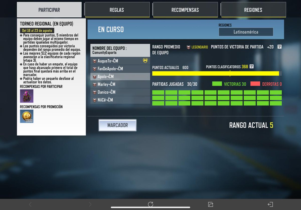Screen dimensions: 301x210
Task: Click the red DERROTAS legend swatch
Action: (255, 84)
